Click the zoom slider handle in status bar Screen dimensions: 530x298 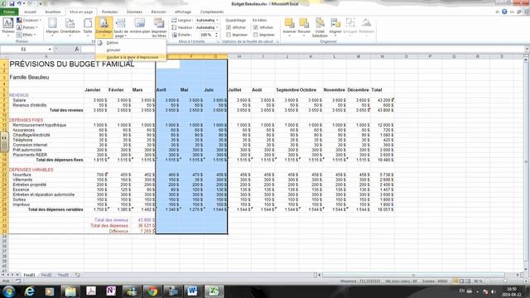506,281
